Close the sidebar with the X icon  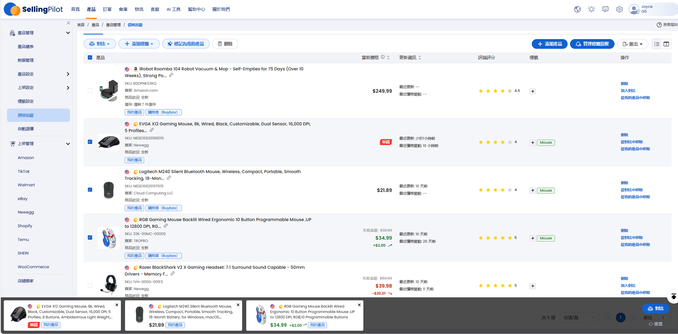tap(68, 23)
